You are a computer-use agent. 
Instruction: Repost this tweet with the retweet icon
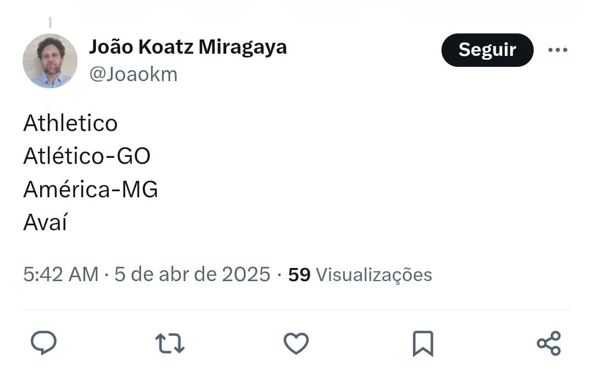[170, 344]
